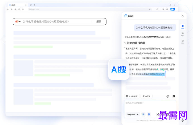Start new chat with the message-plus icon
This screenshot has height=125, width=193.
pos(174,96)
